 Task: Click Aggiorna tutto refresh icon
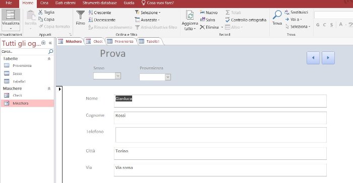tap(190, 15)
